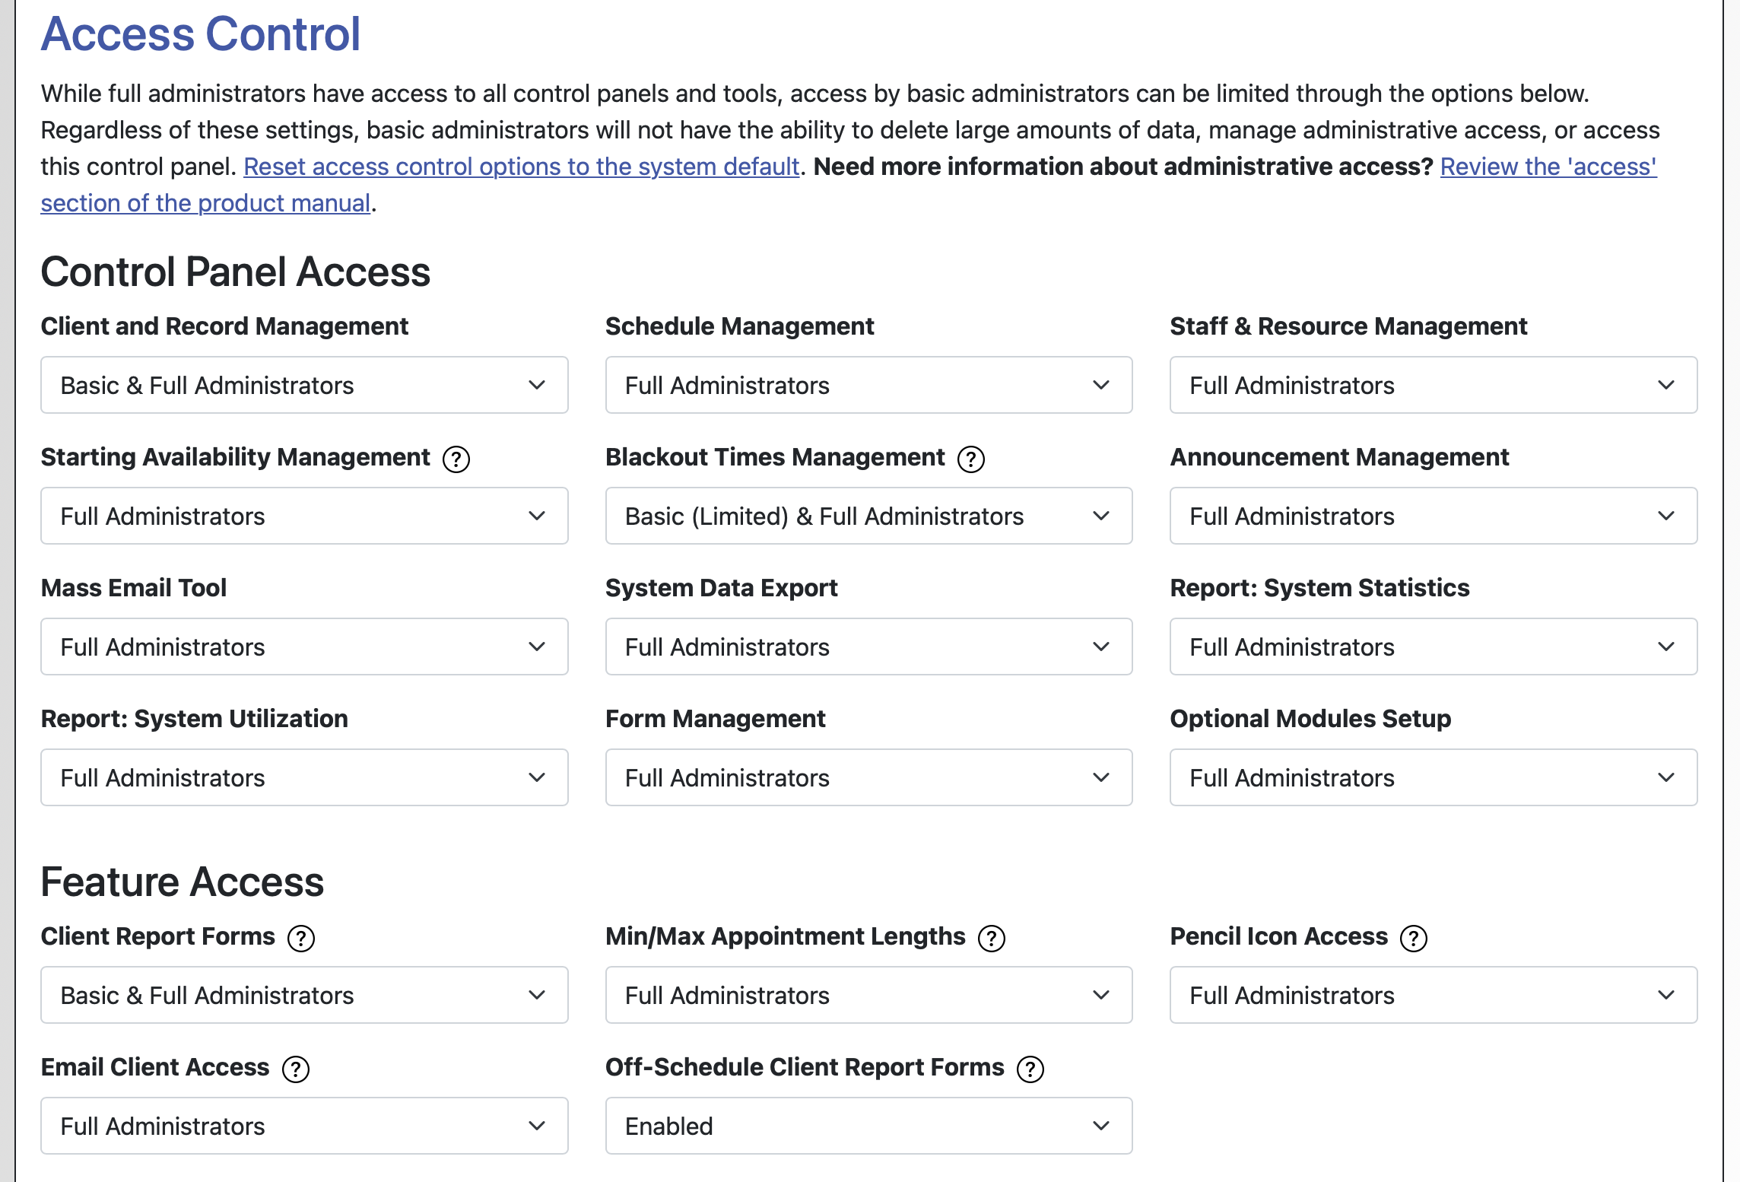Click the Pencil Icon Access help icon

tap(1415, 938)
